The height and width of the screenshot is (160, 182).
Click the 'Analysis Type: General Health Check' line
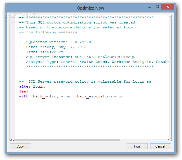[94, 62]
